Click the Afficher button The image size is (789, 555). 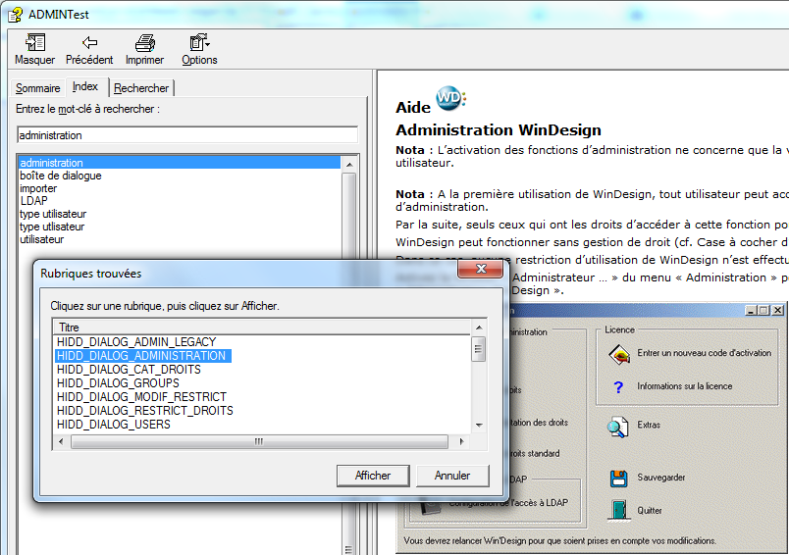pos(373,476)
